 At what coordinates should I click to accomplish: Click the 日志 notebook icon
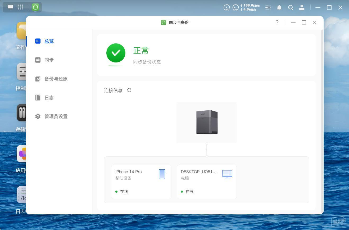(x=38, y=98)
